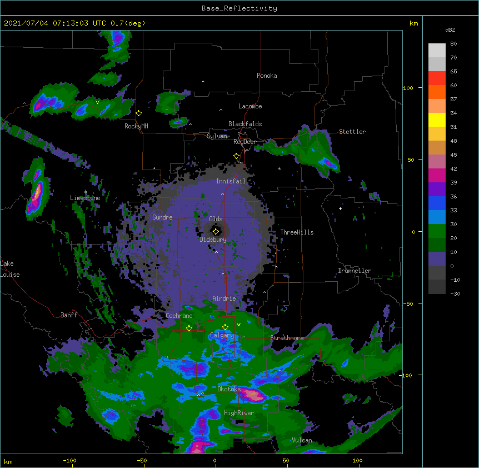Click the radar site diamond marker near Olds
The height and width of the screenshot is (468, 479).
pyautogui.click(x=216, y=232)
